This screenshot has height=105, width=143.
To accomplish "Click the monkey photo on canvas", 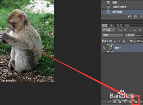I will click(x=27, y=41).
